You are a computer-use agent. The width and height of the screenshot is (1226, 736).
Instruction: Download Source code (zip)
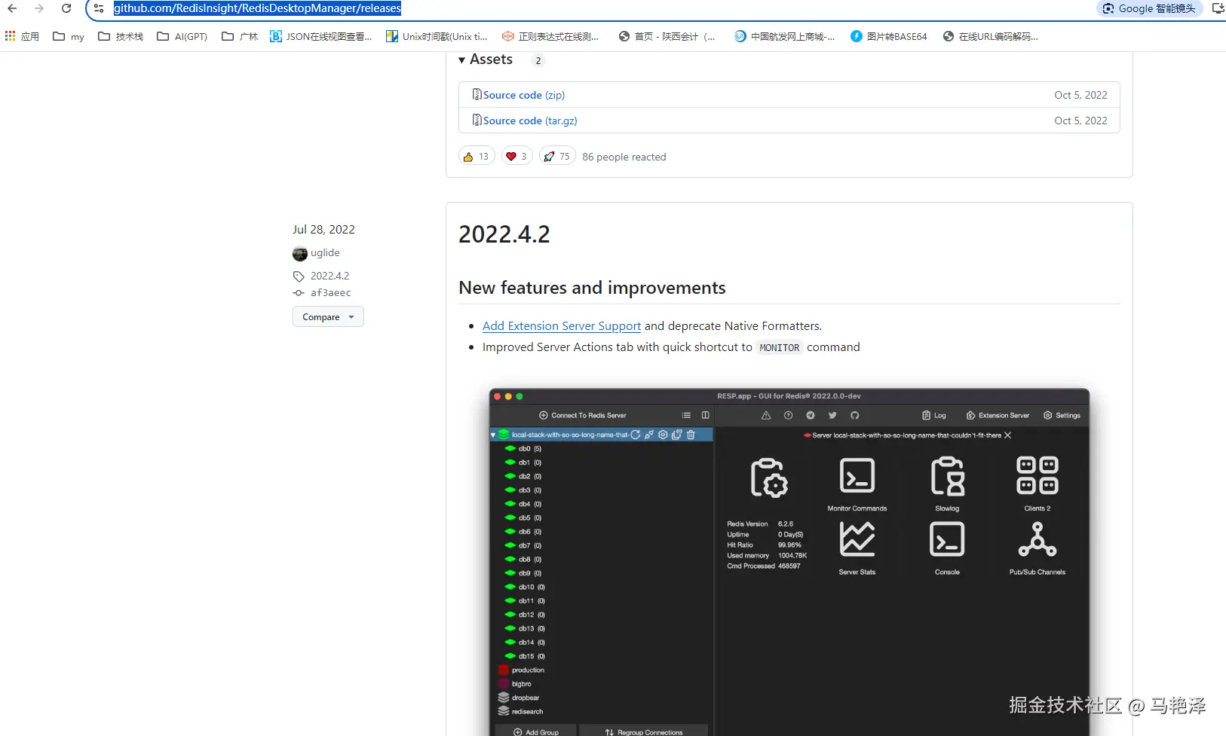[524, 95]
